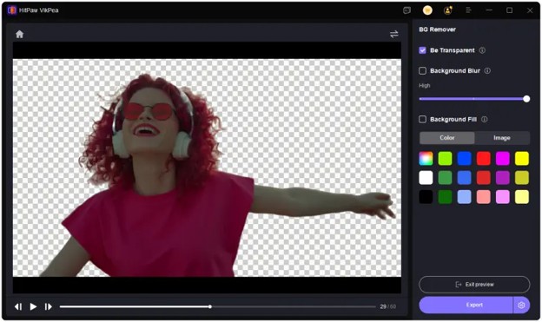Enable the Background Blur checkbox
This screenshot has height=322, width=542.
422,71
